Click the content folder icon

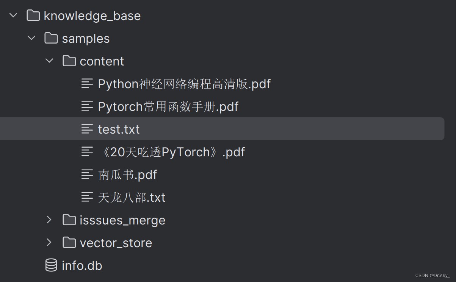pyautogui.click(x=69, y=61)
